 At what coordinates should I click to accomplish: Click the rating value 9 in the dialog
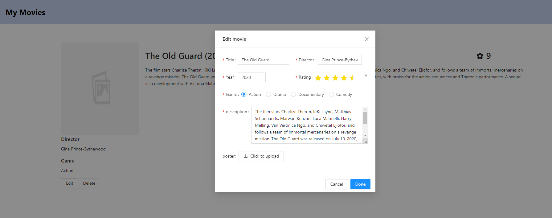click(366, 76)
